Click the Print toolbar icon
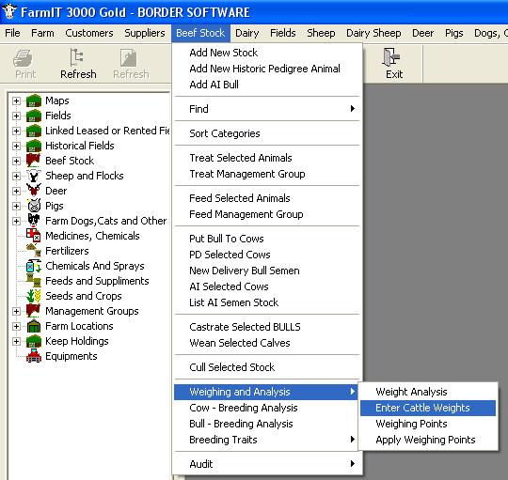The width and height of the screenshot is (508, 480). pos(23,58)
